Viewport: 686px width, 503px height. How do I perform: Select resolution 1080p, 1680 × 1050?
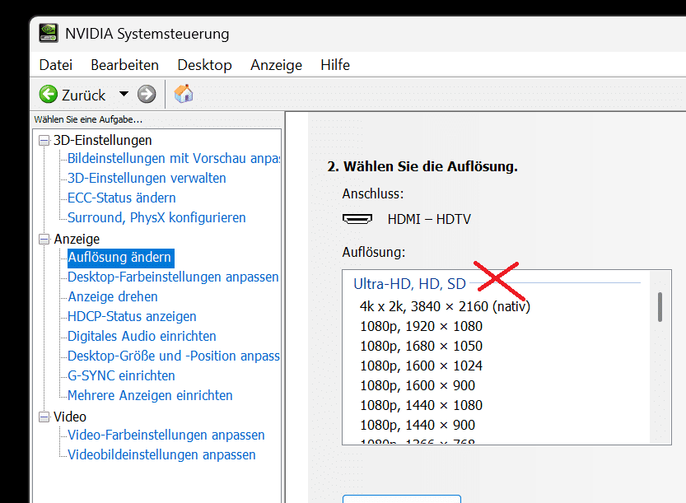(421, 346)
